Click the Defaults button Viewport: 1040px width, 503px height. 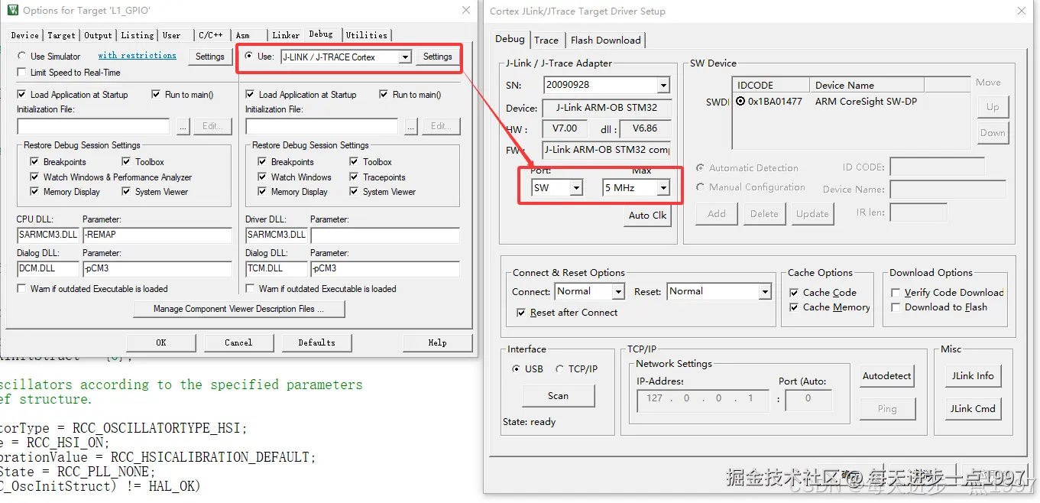pos(317,342)
